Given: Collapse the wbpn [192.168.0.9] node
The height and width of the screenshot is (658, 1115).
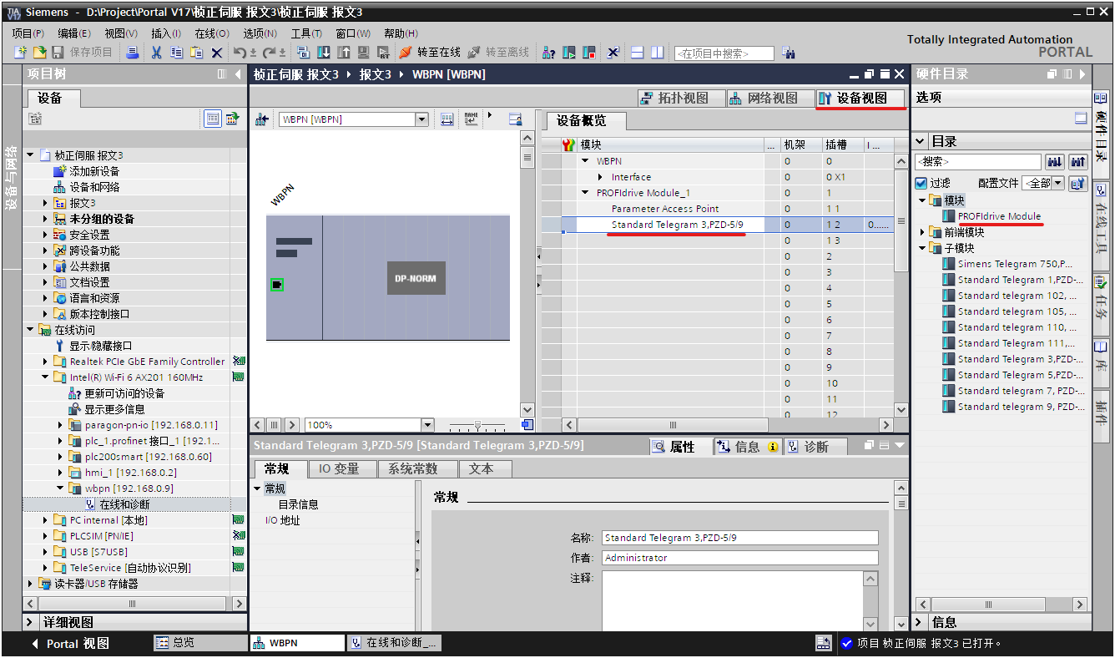Looking at the screenshot, I should 60,488.
